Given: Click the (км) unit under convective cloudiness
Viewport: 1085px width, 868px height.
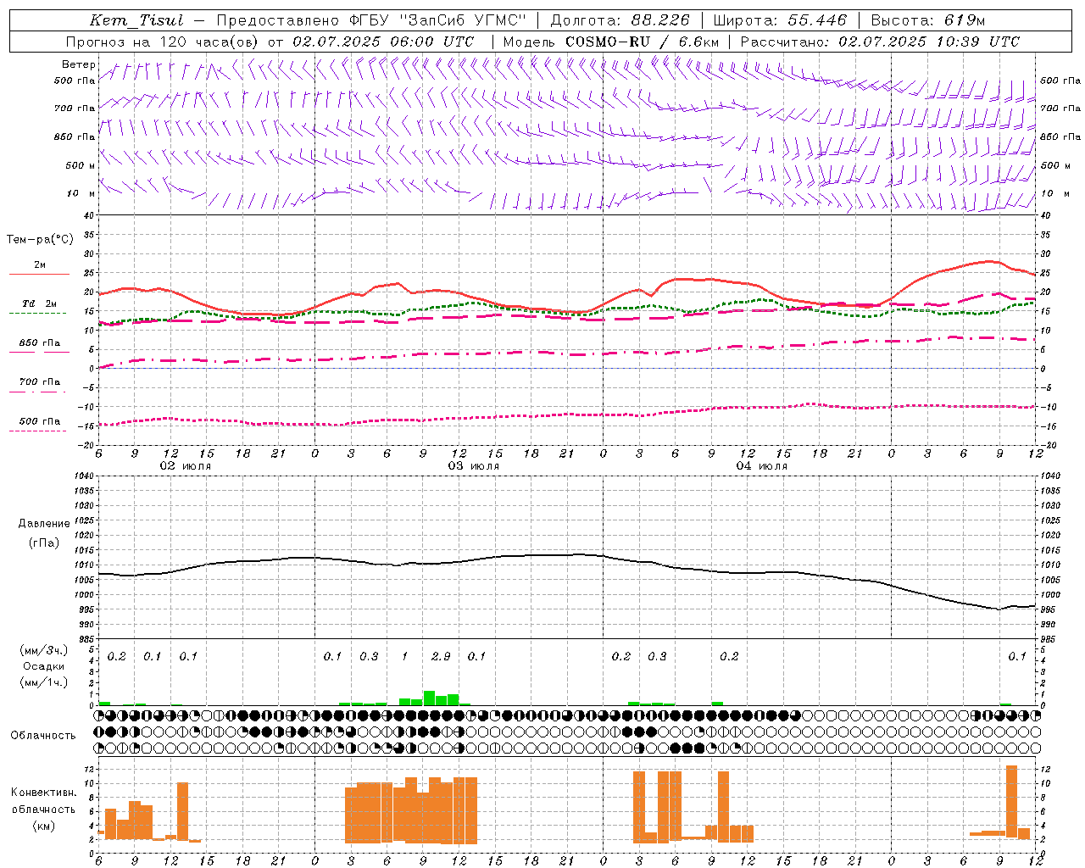Looking at the screenshot, I should coord(43,826).
